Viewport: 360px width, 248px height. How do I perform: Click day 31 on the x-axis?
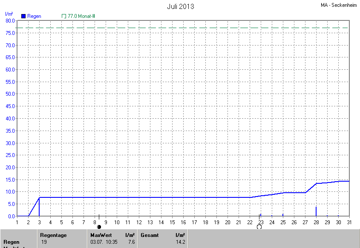349,222
